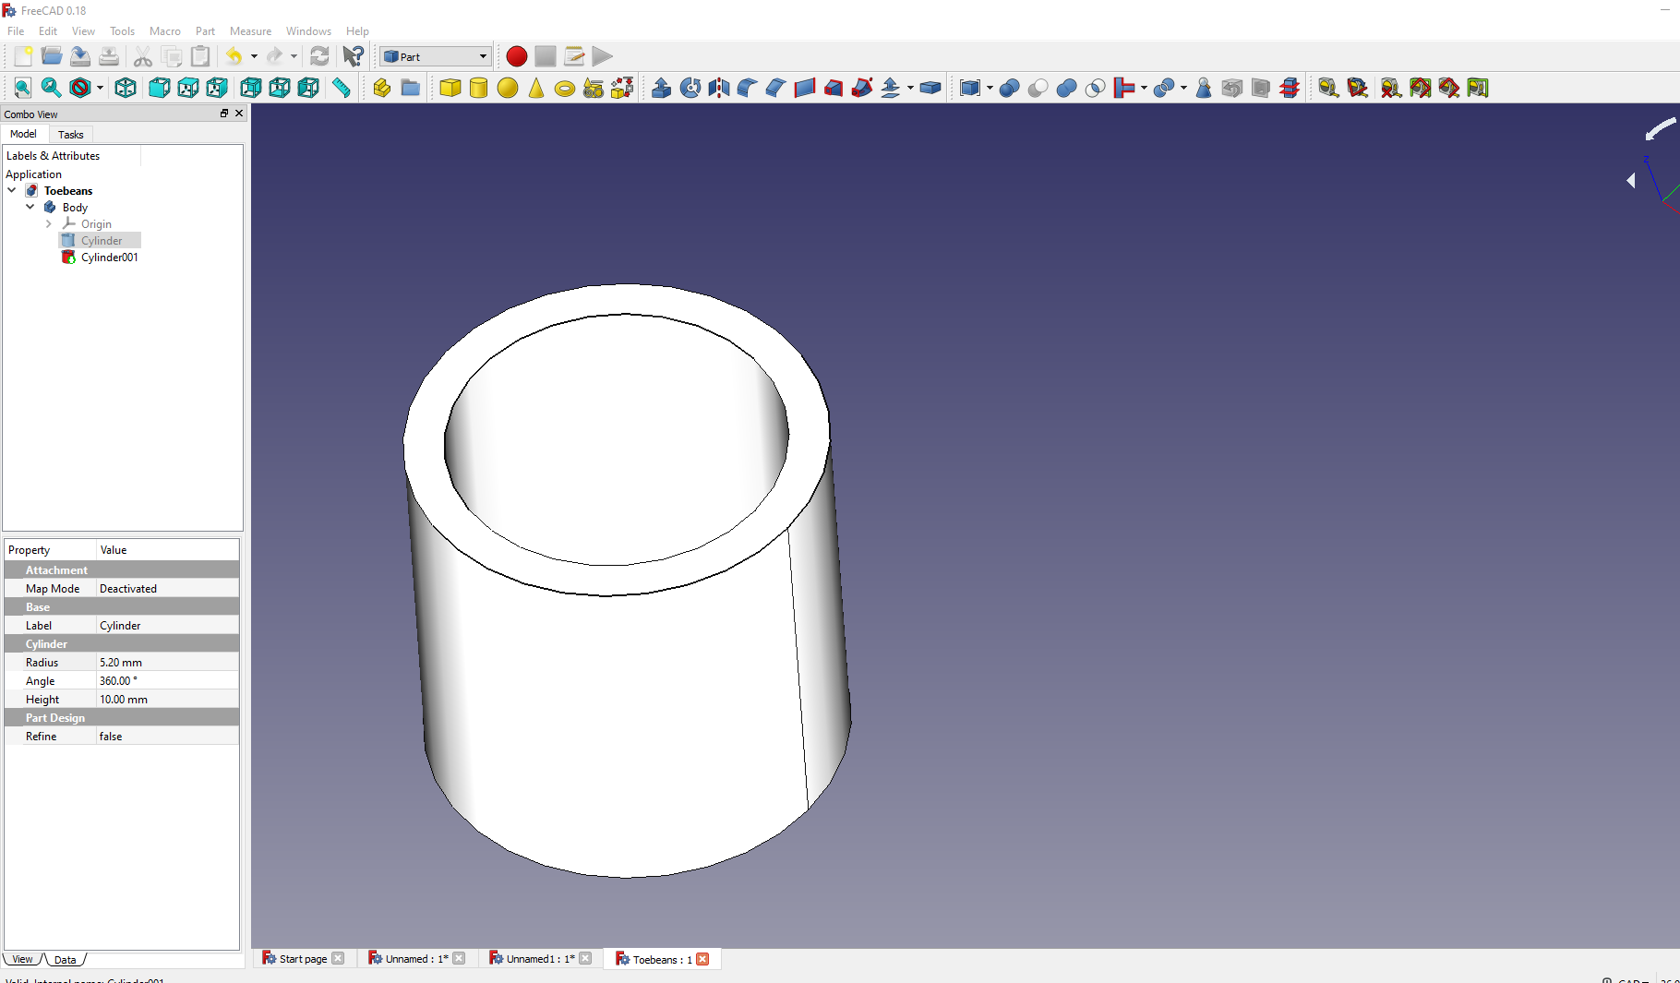Screen dimensions: 1680x983
Task: Click the Chamfer edges tool
Action: [775, 88]
